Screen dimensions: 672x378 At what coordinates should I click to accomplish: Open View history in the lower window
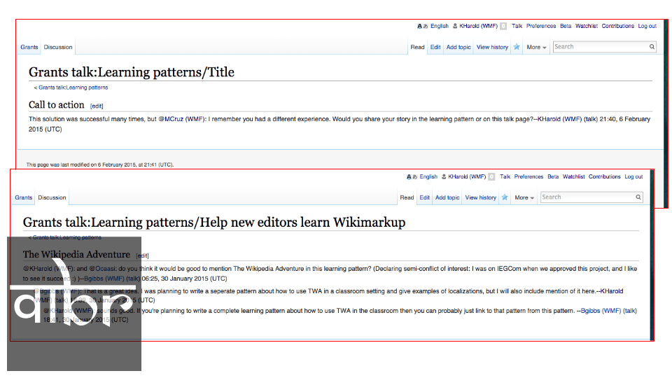click(x=481, y=197)
